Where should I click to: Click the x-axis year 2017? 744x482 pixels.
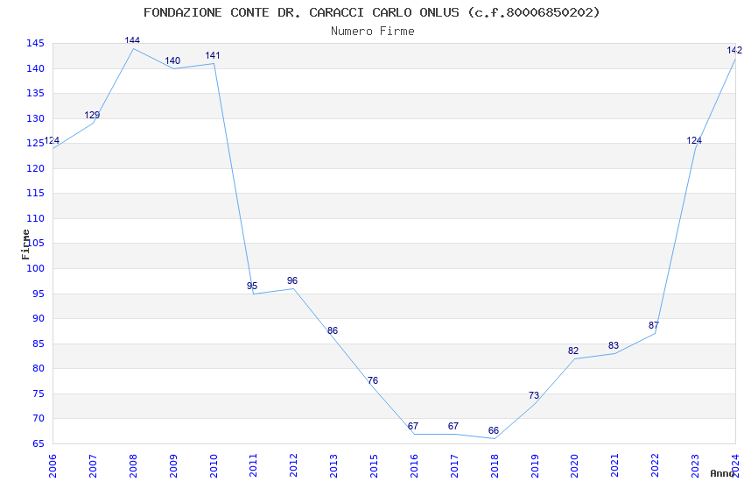[454, 466]
